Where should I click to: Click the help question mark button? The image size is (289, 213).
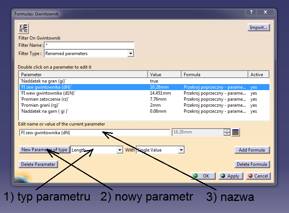tap(251, 12)
